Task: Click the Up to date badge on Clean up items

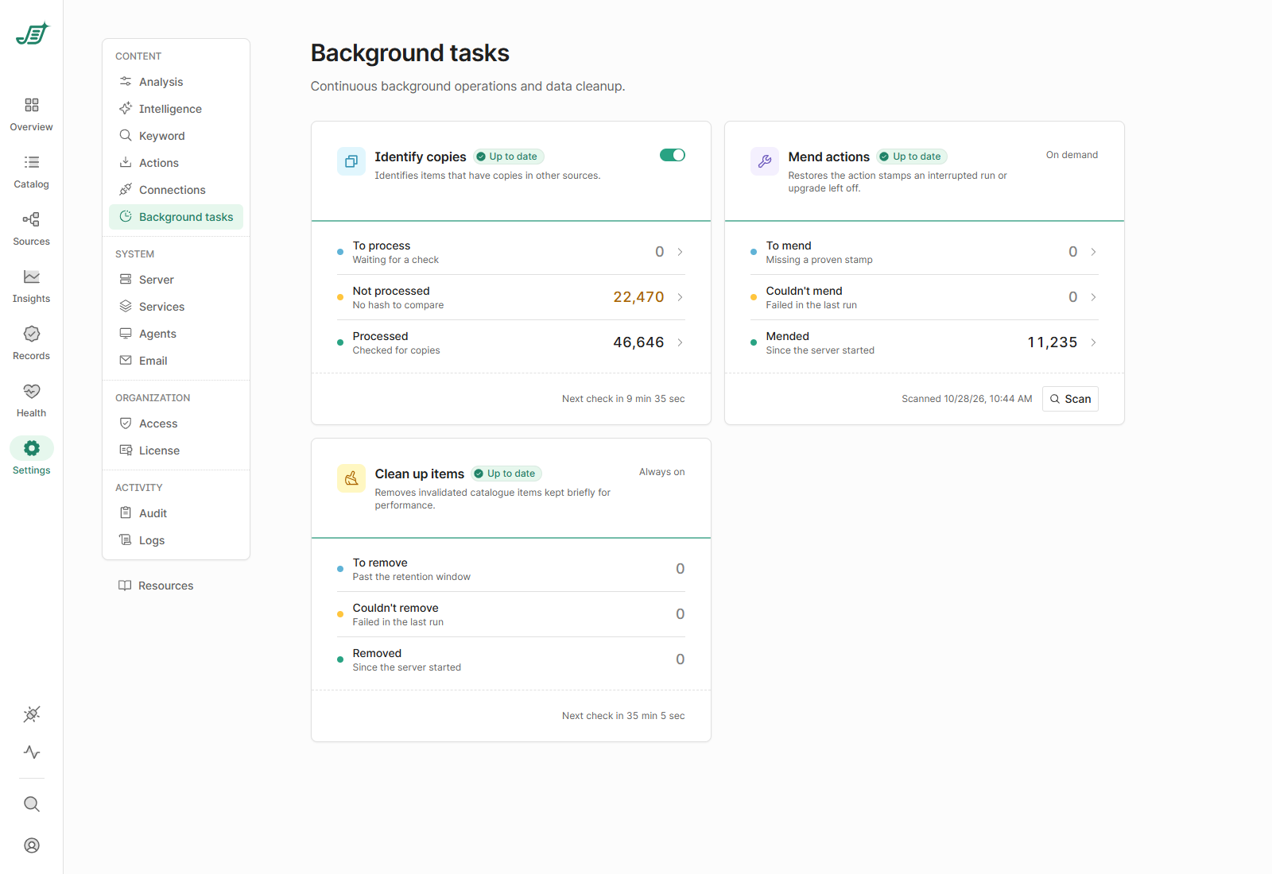Action: 506,474
